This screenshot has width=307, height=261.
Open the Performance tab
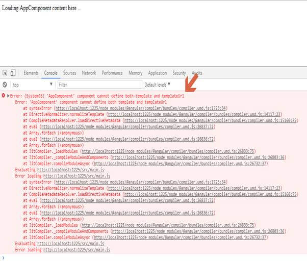[x=112, y=73]
